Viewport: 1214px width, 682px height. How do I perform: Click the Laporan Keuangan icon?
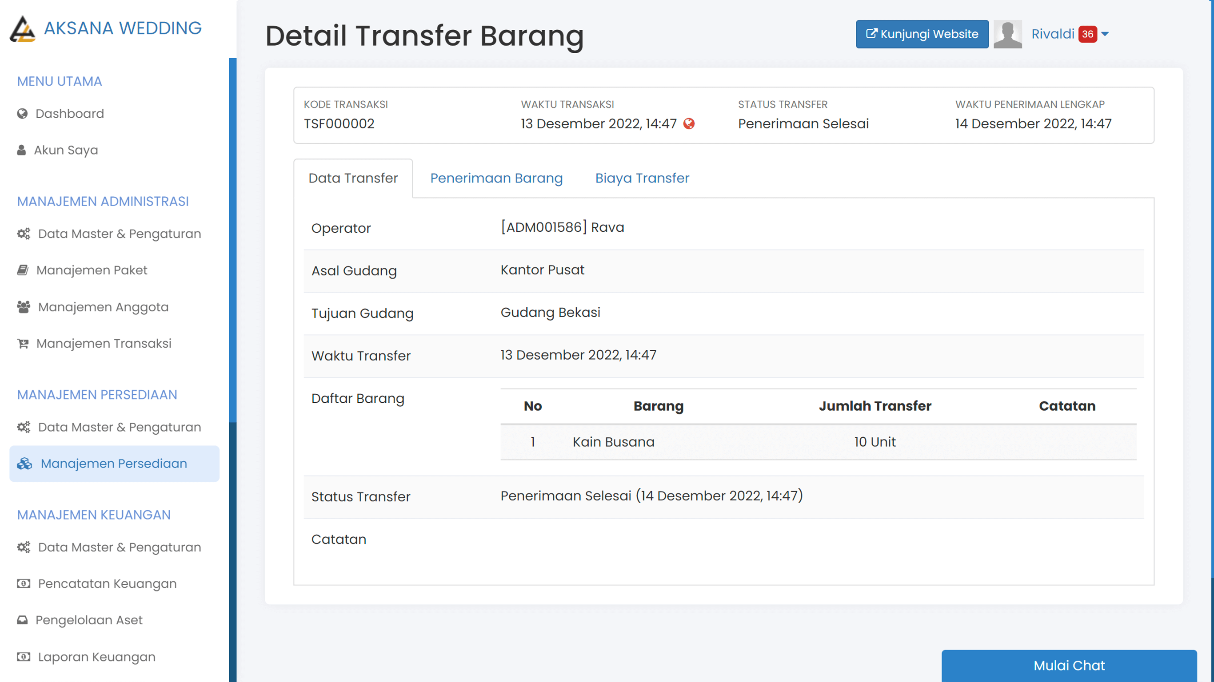23,657
